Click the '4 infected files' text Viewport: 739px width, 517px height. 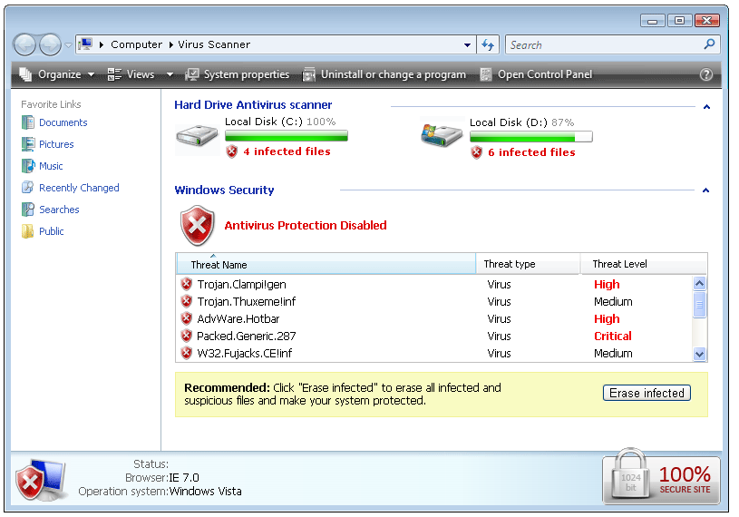point(287,151)
